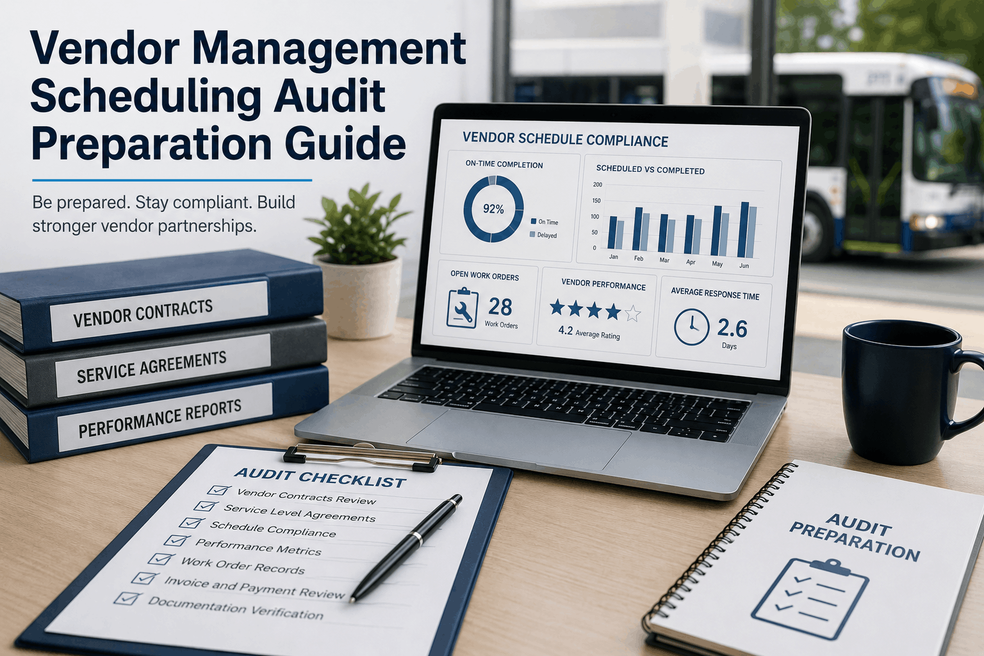Click the 150 value on the chart axis
This screenshot has height=656, width=984.
coord(596,201)
